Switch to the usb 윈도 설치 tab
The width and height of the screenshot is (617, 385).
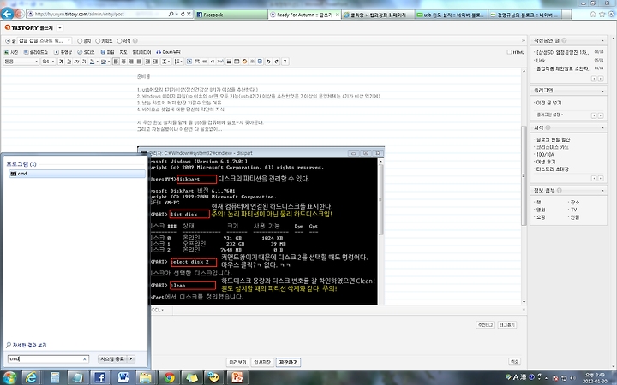pos(452,15)
